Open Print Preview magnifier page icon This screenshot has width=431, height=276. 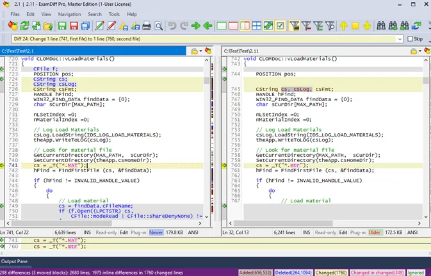[x=159, y=26]
